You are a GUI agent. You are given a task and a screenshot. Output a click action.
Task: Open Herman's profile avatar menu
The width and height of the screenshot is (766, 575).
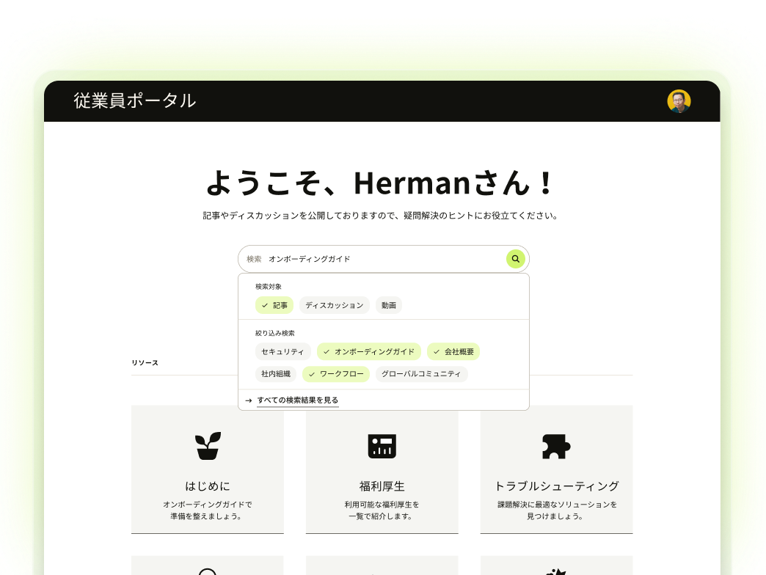tap(679, 102)
